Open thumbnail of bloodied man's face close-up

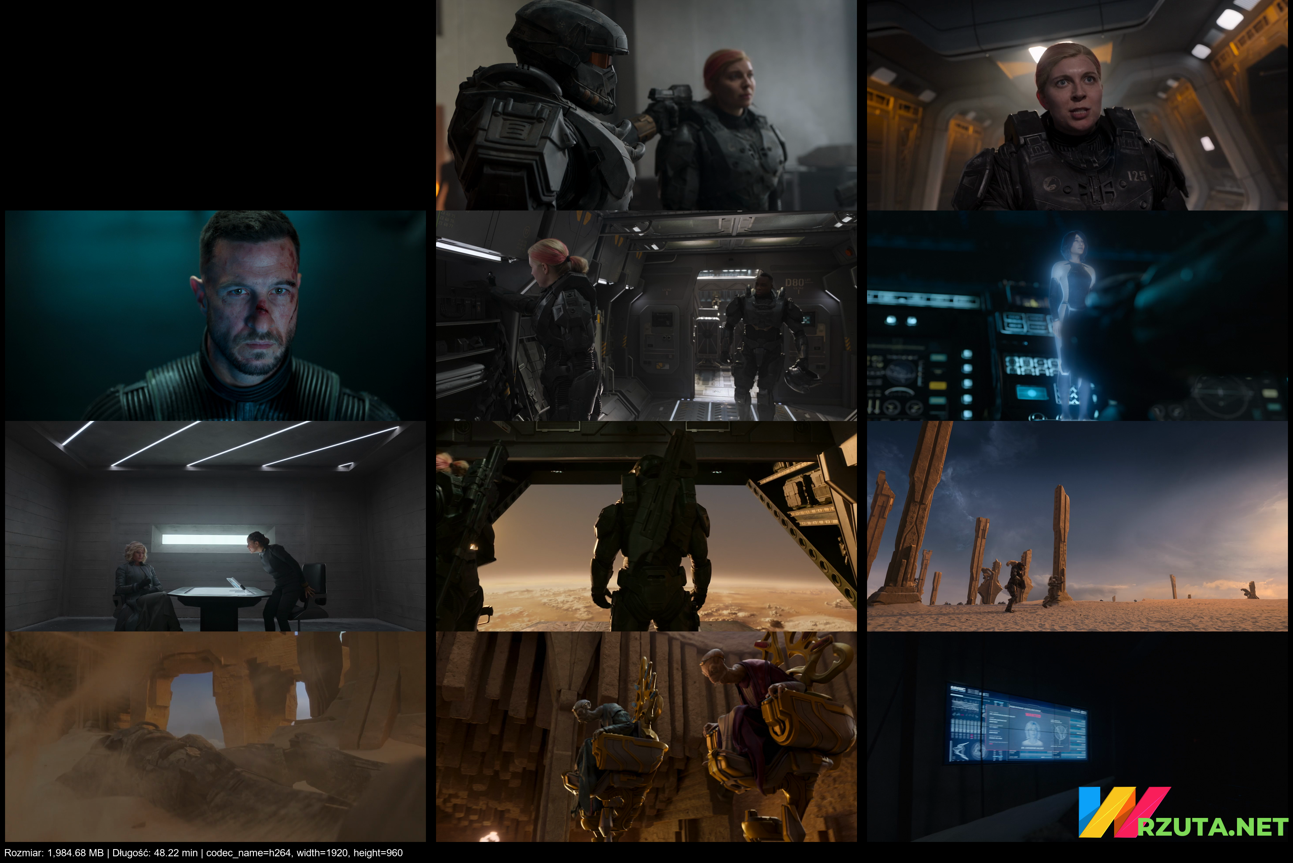point(215,315)
